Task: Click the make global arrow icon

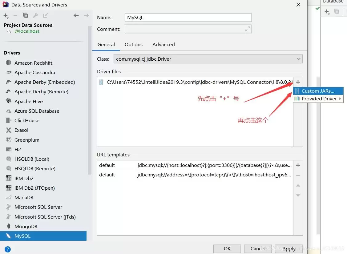Action: coord(45,15)
